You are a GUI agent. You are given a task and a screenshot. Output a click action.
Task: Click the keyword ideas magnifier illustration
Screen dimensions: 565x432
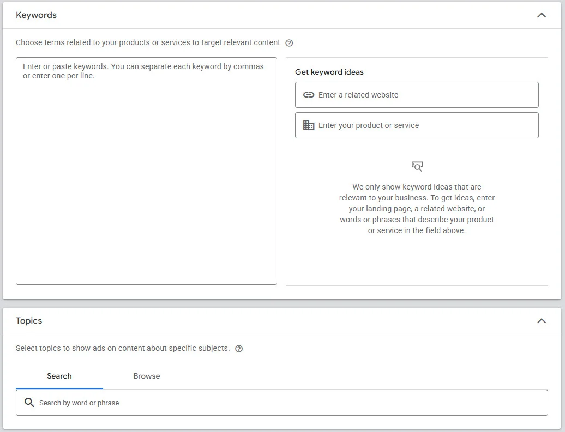(417, 167)
